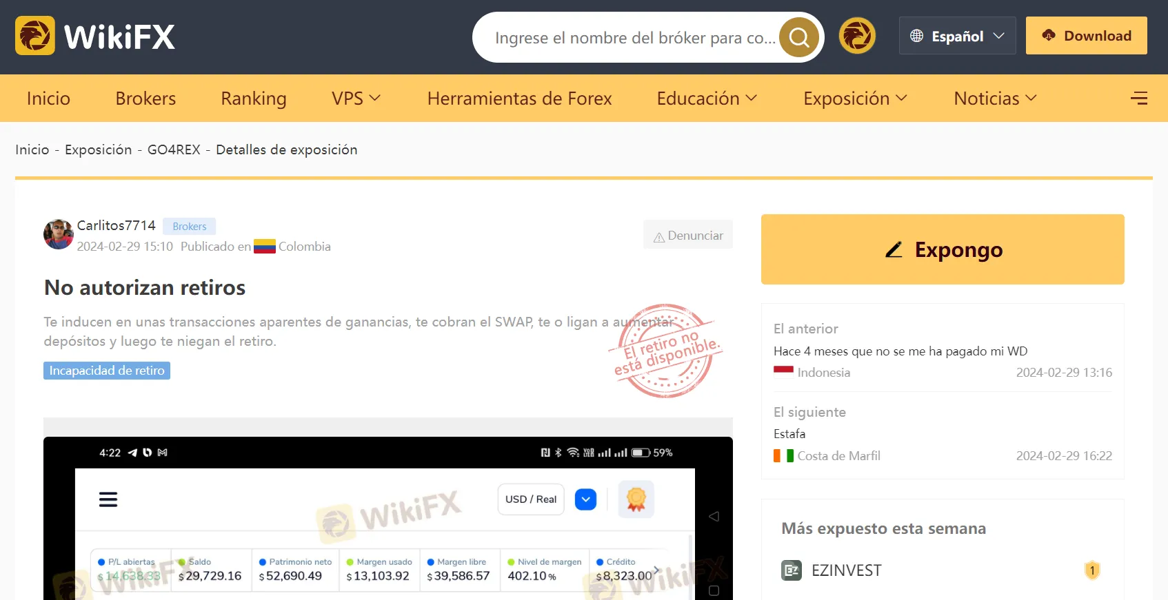Click the WikiFX logo icon

pyautogui.click(x=35, y=36)
